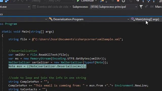Click the string file path declaration line
The height and width of the screenshot is (91, 162).
click(66, 39)
